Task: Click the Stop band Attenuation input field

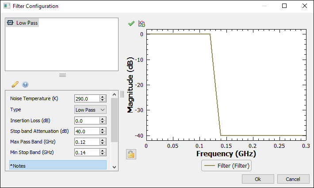Action: (87, 131)
